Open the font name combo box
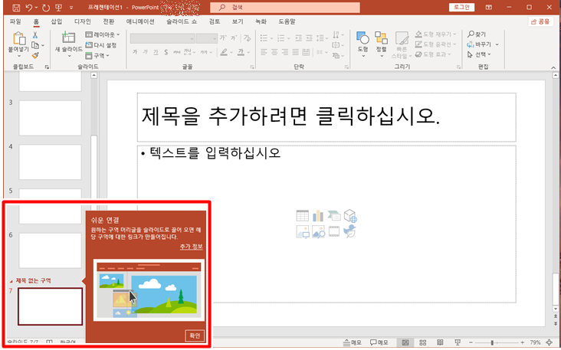Image resolution: width=561 pixels, height=350 pixels. click(162, 38)
